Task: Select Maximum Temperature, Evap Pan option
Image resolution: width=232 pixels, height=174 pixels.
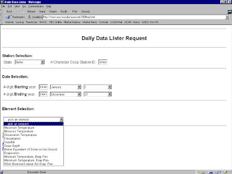Action: click(34, 160)
